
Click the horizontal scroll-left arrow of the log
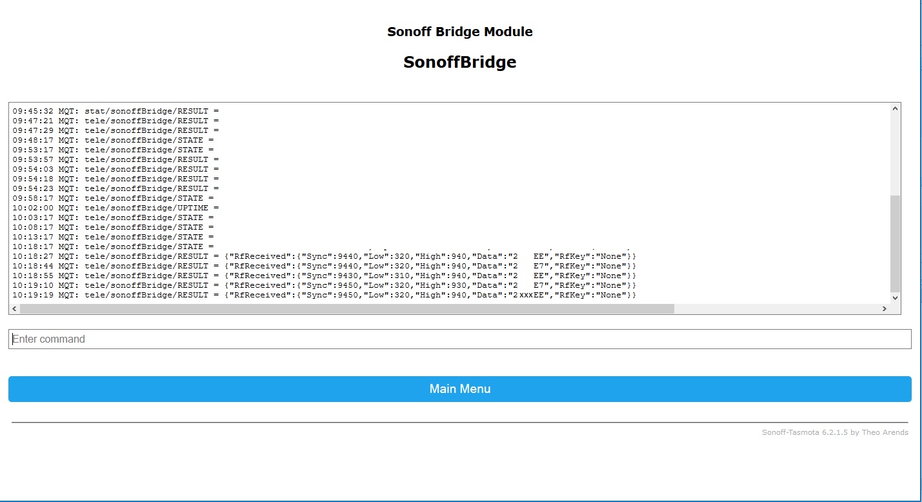point(15,309)
